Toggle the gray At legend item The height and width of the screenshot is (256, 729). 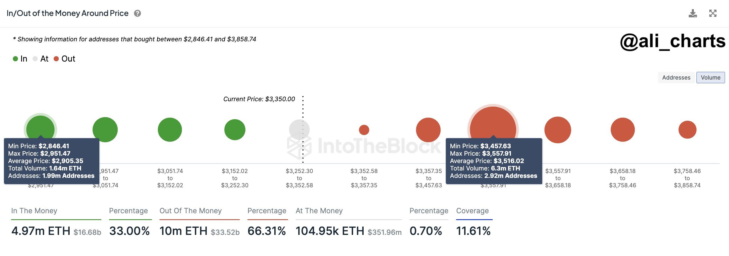(x=41, y=59)
